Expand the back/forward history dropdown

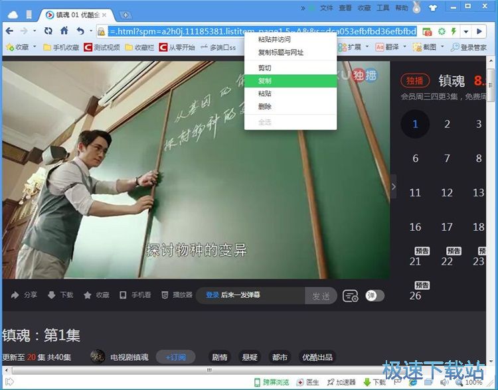[x=35, y=31]
